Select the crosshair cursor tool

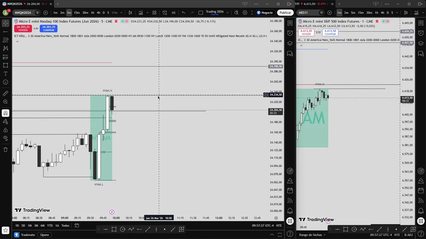(x=5, y=23)
